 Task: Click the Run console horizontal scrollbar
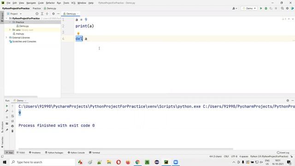click(x=126, y=149)
